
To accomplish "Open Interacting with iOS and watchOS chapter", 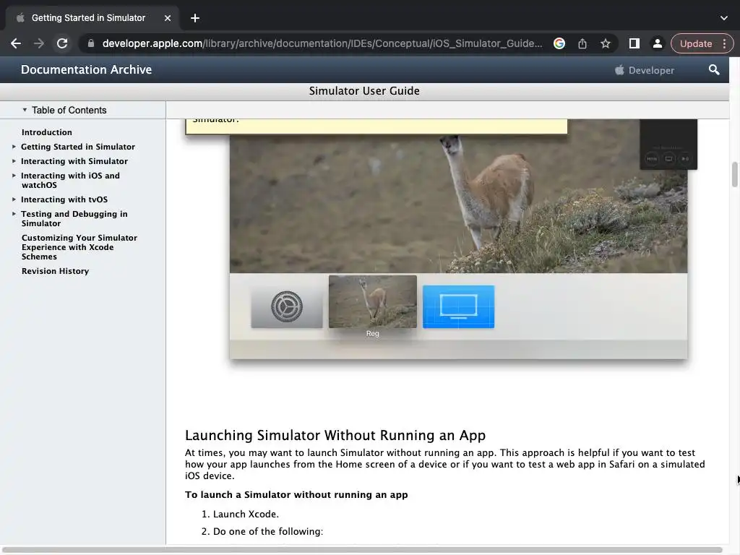I will click(70, 180).
